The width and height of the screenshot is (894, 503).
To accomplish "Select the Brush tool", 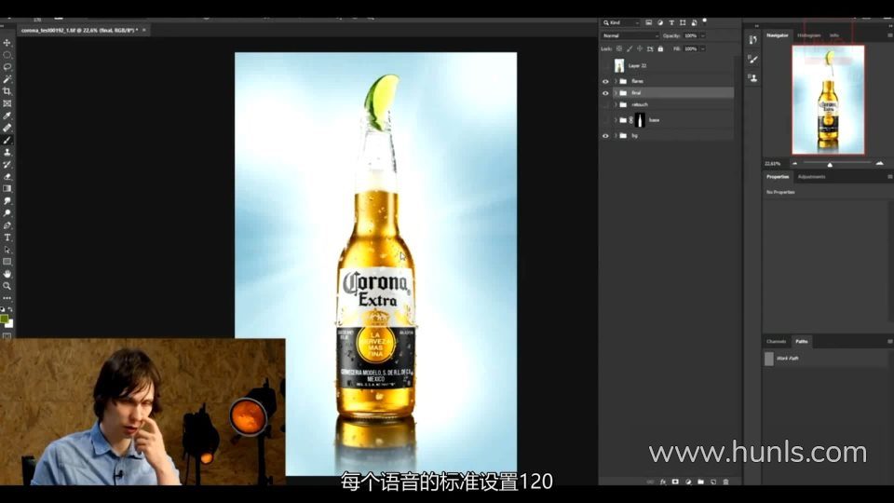I will pos(7,141).
